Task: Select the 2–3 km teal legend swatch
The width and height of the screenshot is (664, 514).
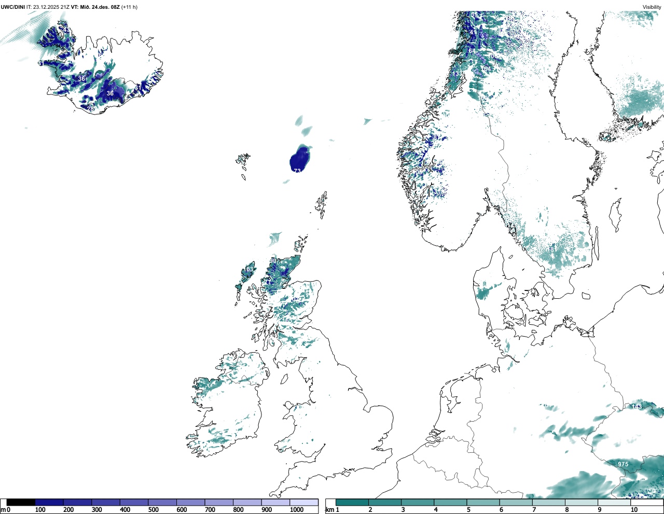Action: [385, 502]
